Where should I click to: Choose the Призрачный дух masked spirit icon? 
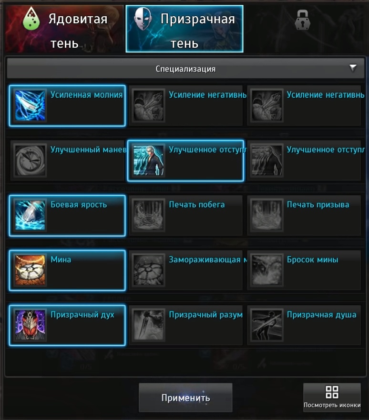pyautogui.click(x=30, y=325)
